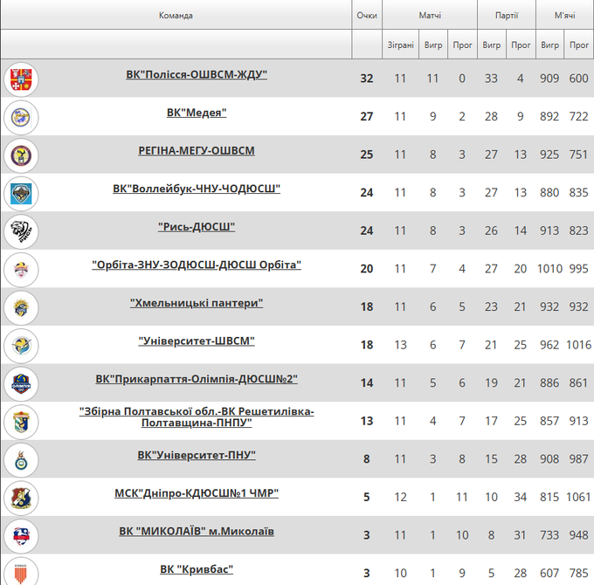Click the М'ячі column header
The height and width of the screenshot is (585, 594).
pos(564,16)
